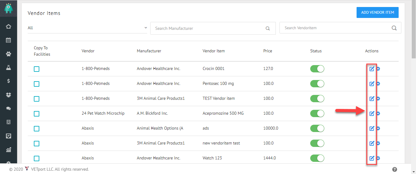Check the copy box for Pentosec 100 mg
This screenshot has height=174, width=416.
(37, 84)
